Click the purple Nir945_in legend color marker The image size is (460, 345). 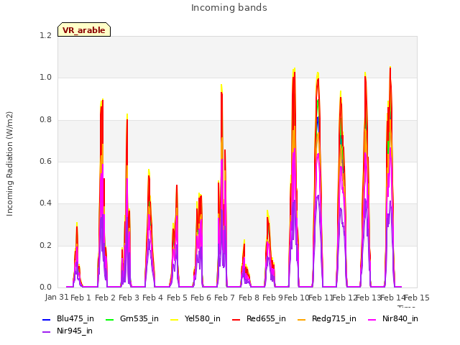pyautogui.click(x=46, y=332)
